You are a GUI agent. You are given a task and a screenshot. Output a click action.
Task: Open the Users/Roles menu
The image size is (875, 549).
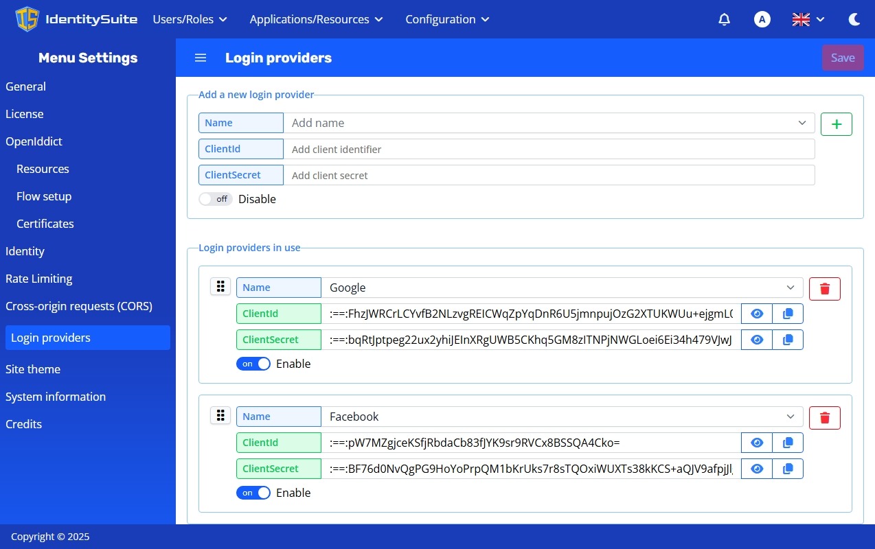(x=190, y=19)
